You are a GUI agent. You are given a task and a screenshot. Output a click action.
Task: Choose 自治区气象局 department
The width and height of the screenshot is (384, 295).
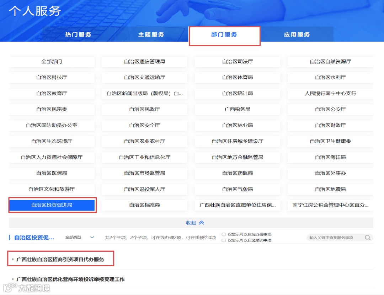click(238, 189)
